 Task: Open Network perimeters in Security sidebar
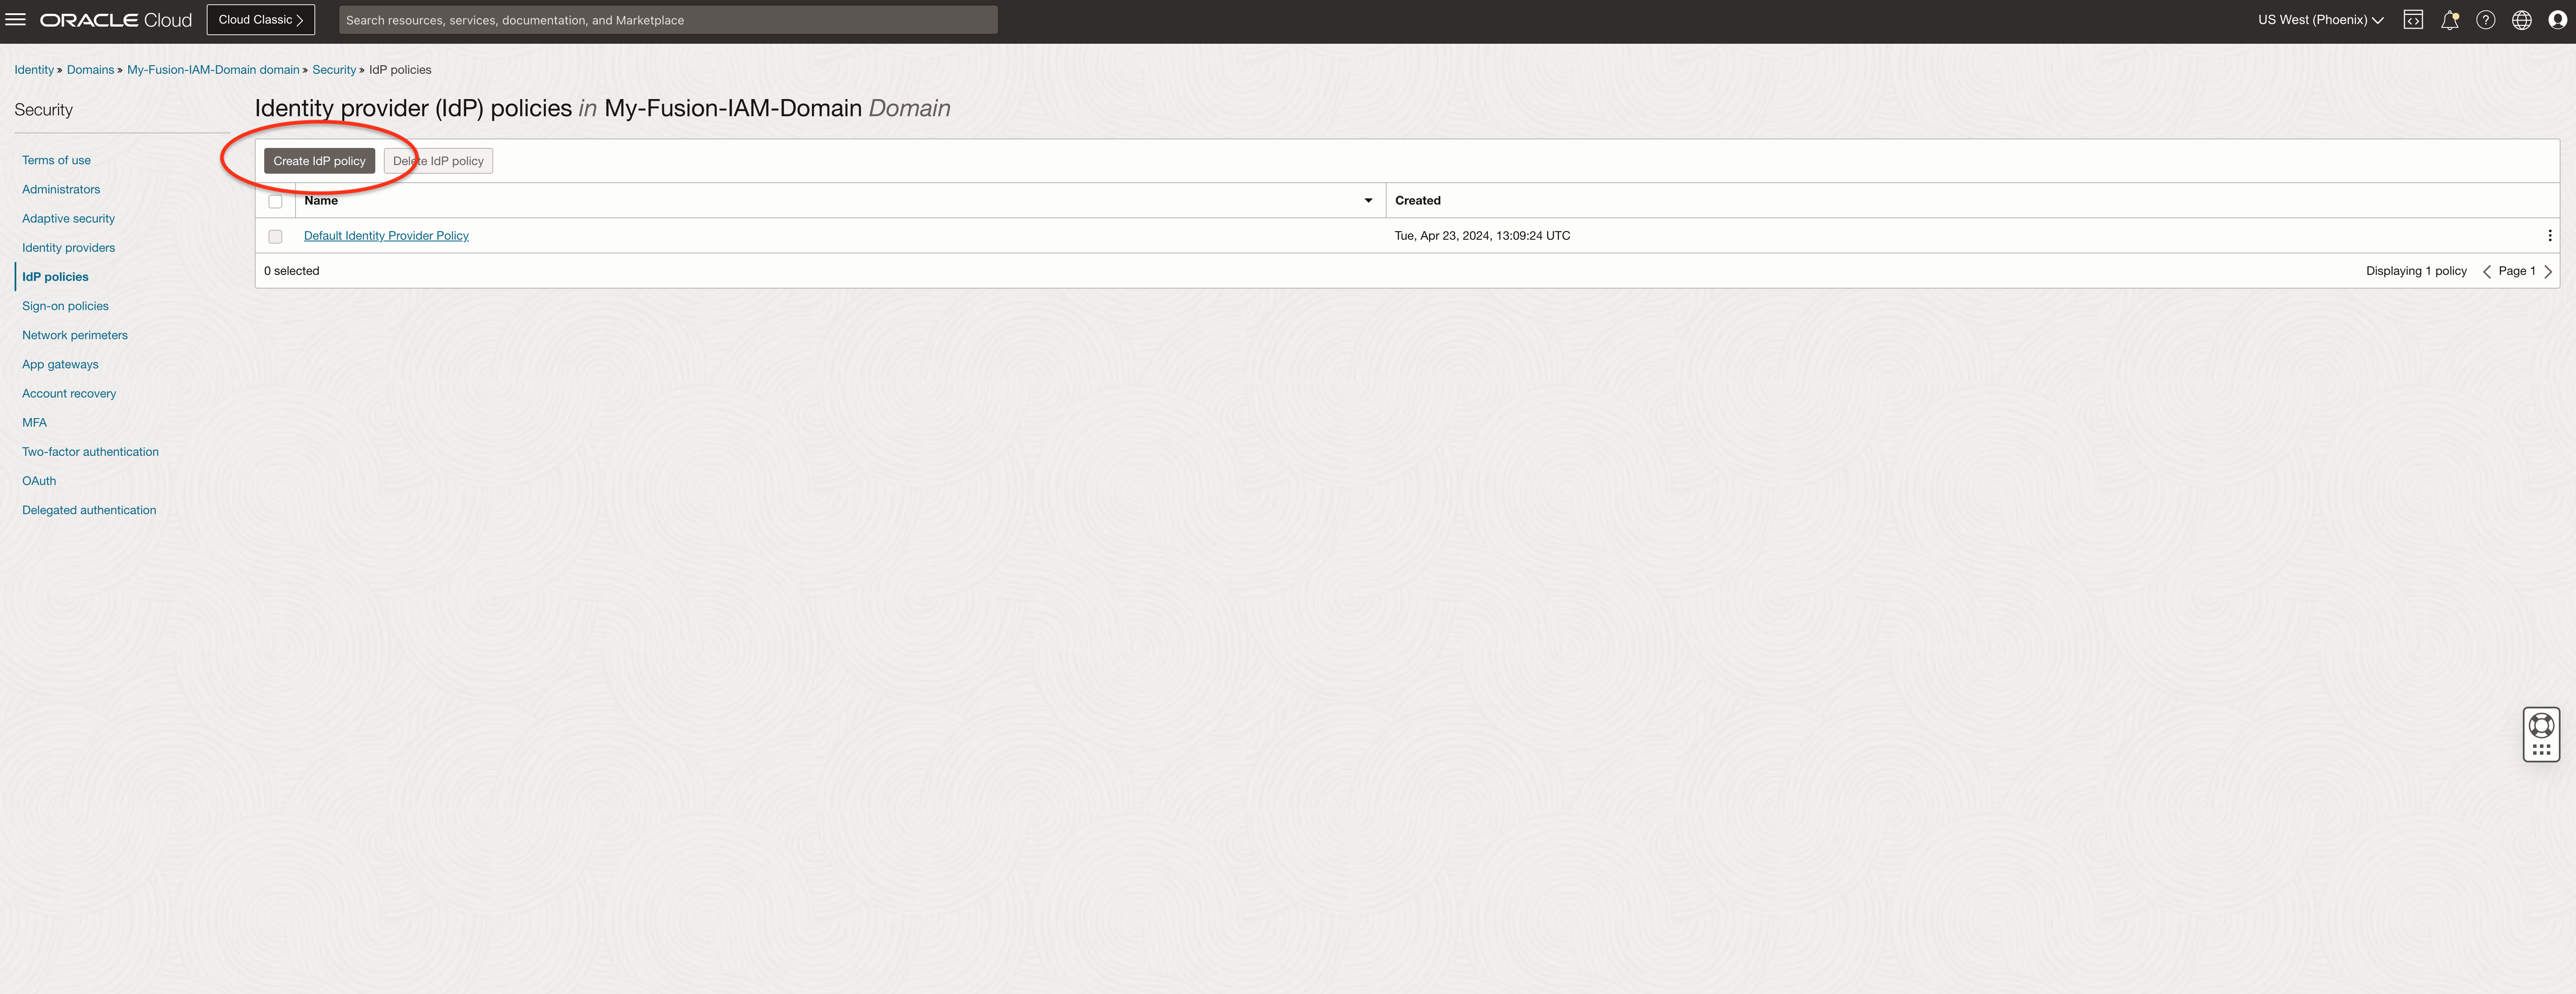point(75,335)
